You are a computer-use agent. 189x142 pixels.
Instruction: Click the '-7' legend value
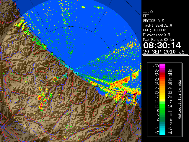(x=157, y=133)
